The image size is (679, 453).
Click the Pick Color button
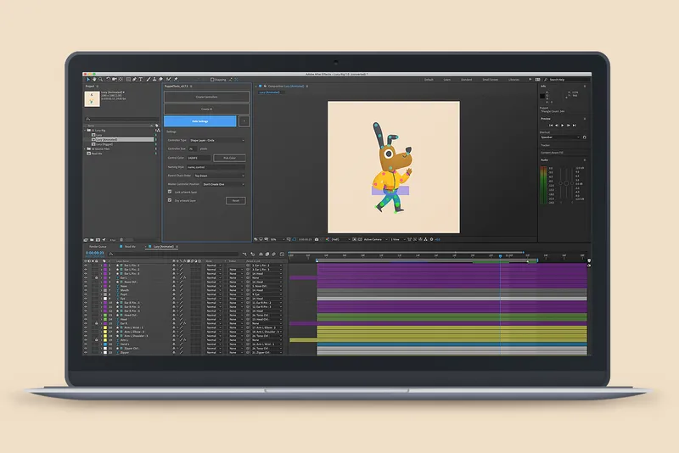coord(229,158)
